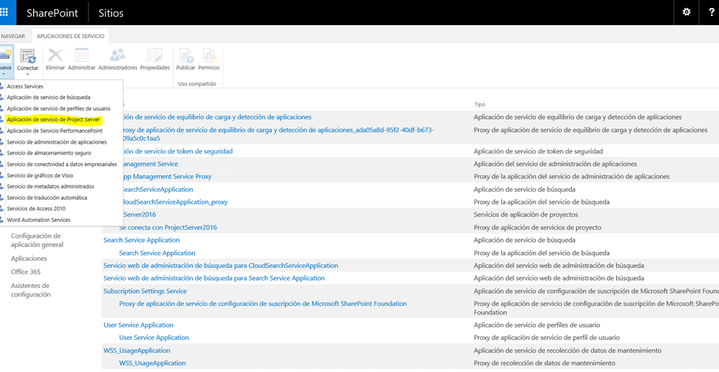Open the Subscription Settings Service link

pyautogui.click(x=145, y=291)
